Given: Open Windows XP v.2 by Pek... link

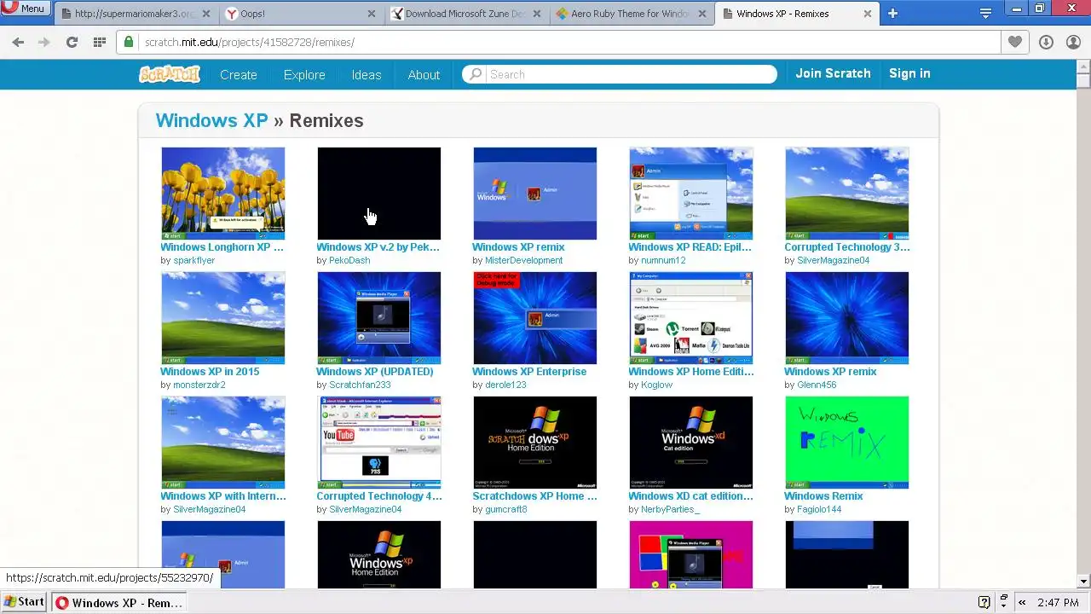Looking at the screenshot, I should click(378, 247).
